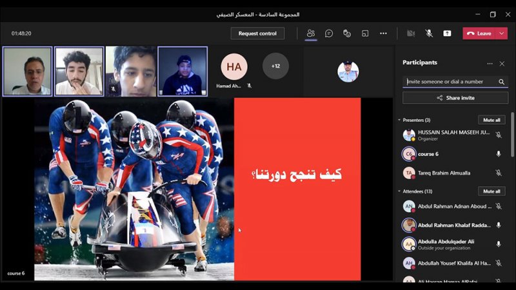Open the conversation chat icon

pyautogui.click(x=329, y=34)
